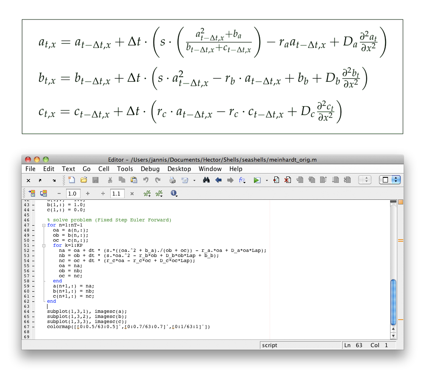Click the New file icon

pyautogui.click(x=72, y=180)
